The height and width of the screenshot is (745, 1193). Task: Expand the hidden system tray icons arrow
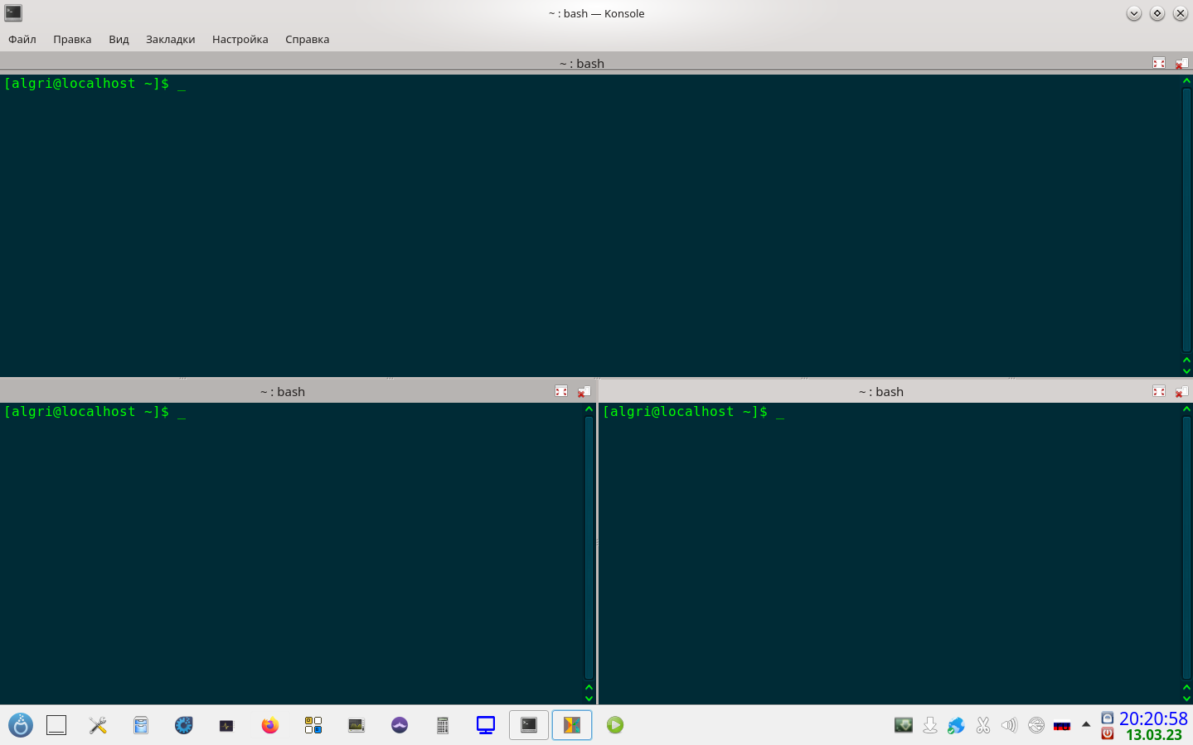tap(1086, 724)
